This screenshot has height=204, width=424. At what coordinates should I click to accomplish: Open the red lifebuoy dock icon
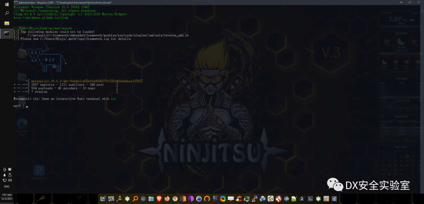pos(278,199)
